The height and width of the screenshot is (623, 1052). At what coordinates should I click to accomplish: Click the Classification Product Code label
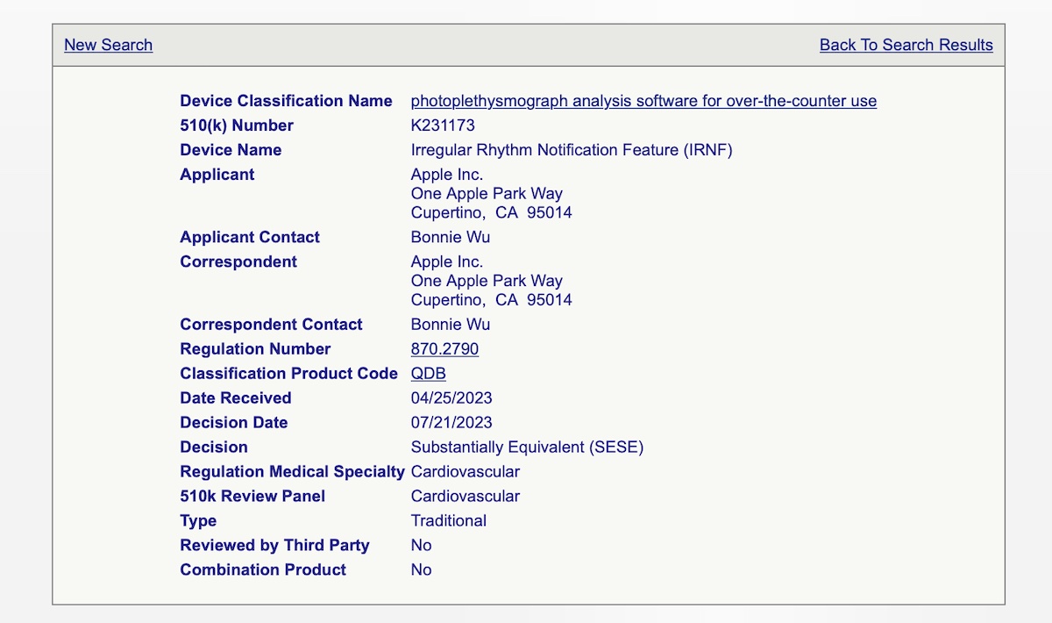tap(288, 374)
